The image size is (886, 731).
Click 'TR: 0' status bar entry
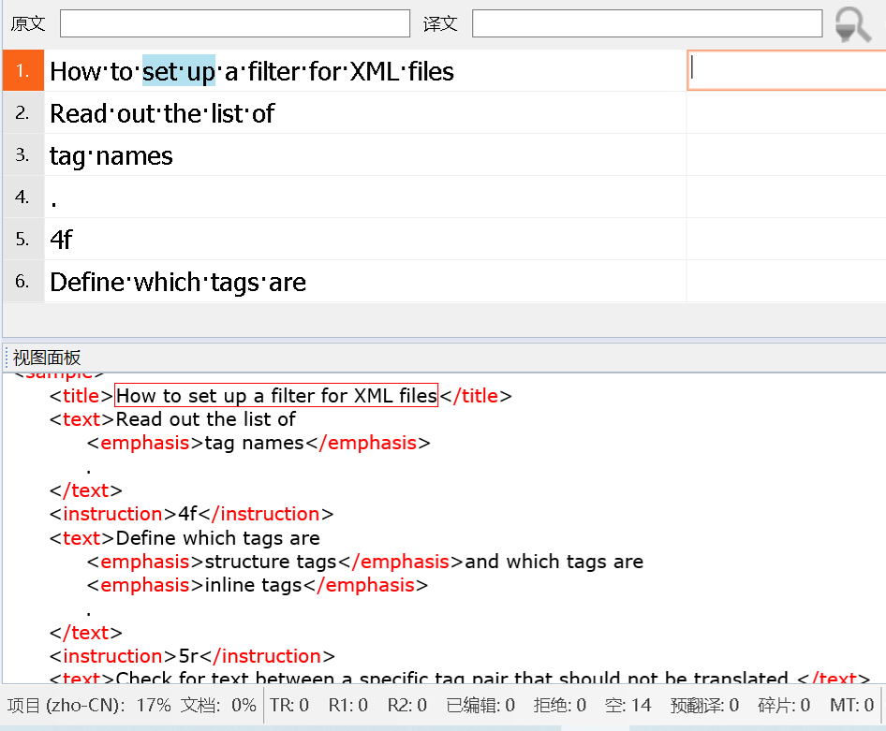click(289, 705)
